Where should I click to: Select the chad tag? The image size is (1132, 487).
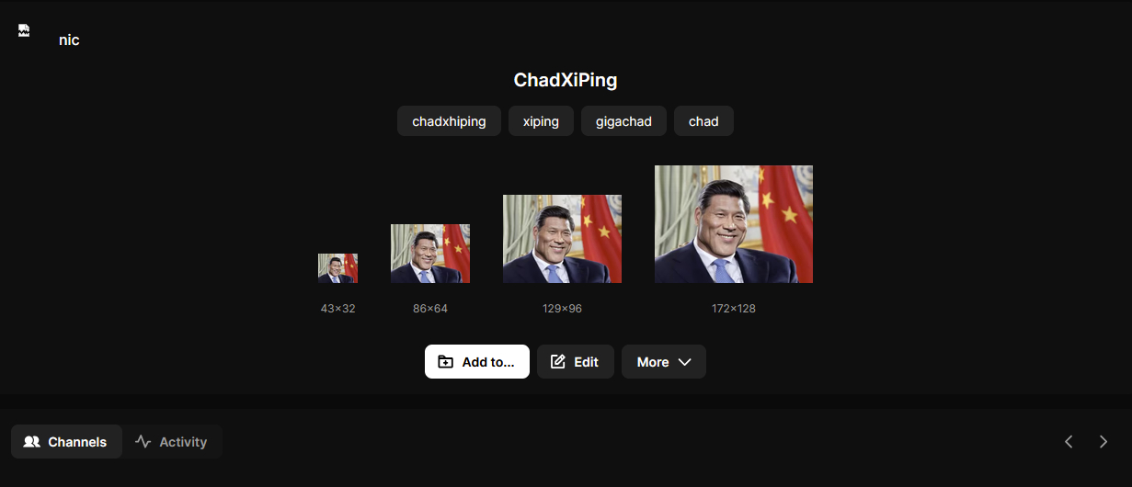coord(703,121)
